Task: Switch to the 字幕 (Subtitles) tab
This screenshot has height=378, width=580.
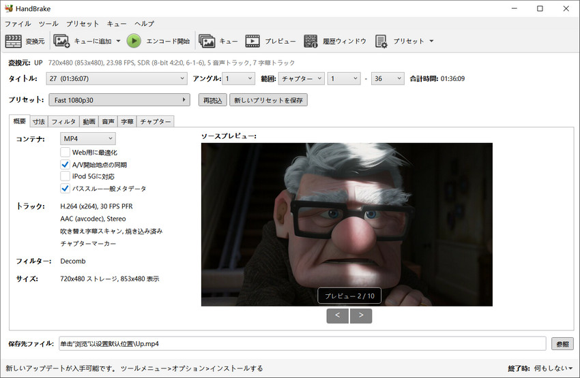Action: [x=127, y=121]
